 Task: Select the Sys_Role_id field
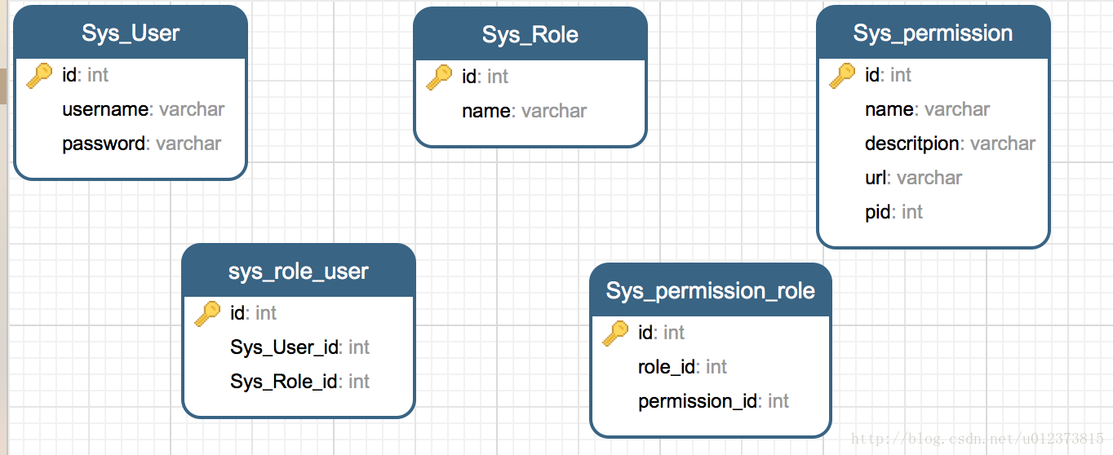click(299, 382)
